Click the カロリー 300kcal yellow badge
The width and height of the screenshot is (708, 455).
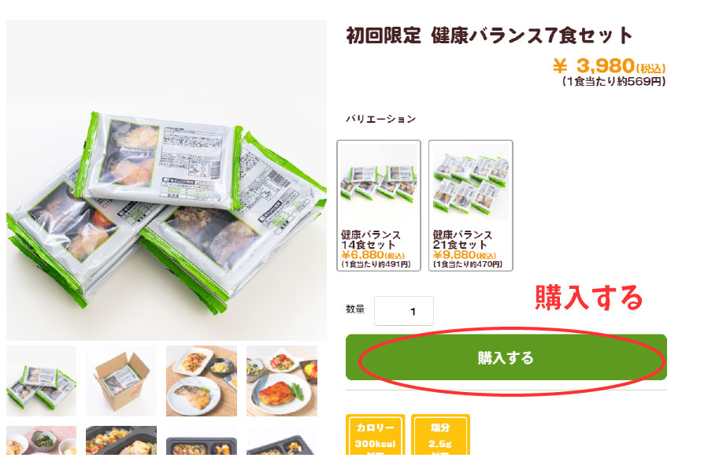point(375,435)
